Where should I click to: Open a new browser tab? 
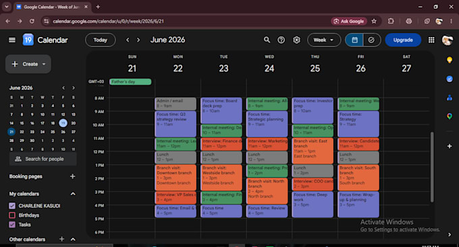[x=98, y=7]
